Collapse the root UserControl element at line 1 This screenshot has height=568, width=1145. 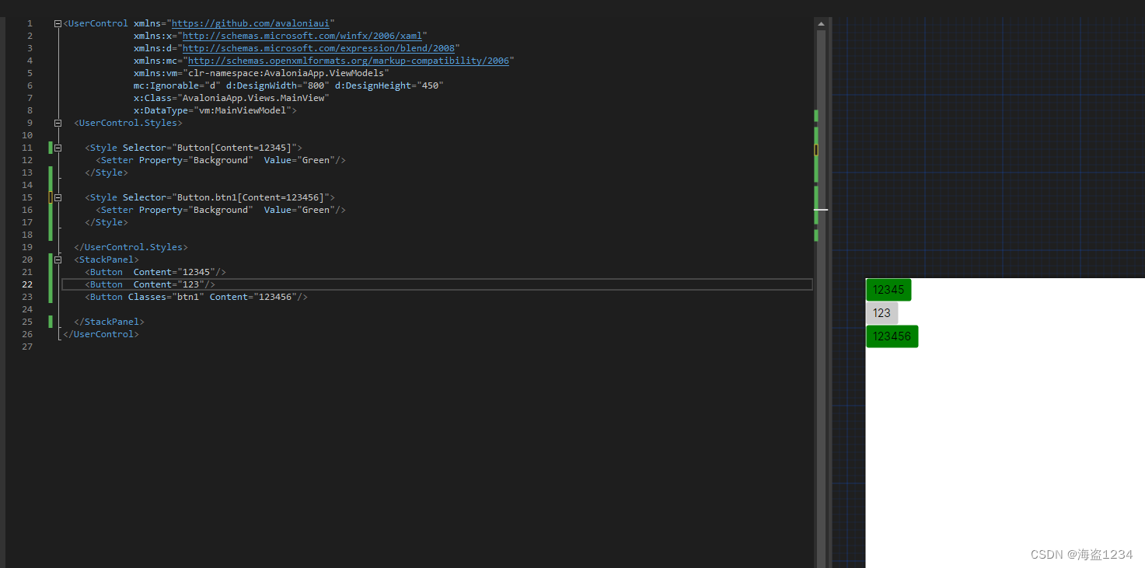click(58, 23)
